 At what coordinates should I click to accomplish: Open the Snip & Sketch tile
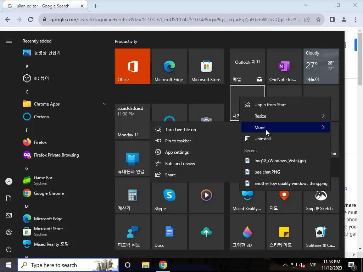321,201
